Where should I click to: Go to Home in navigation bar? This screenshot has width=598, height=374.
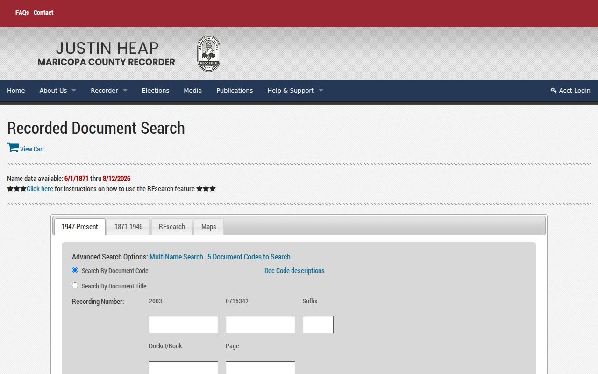click(x=16, y=91)
